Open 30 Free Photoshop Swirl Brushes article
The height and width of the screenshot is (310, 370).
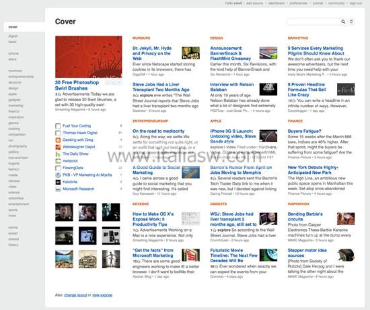pyautogui.click(x=77, y=86)
